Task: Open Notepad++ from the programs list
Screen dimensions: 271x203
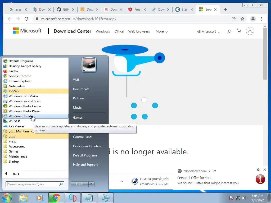Action: pos(35,86)
